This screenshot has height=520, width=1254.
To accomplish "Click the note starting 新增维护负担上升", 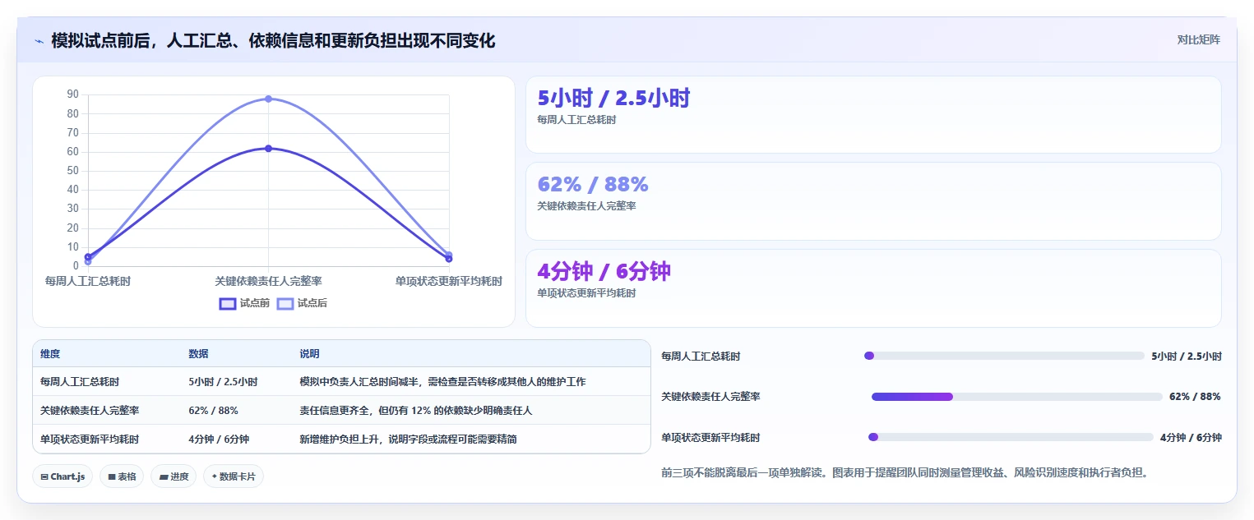I will tap(409, 439).
